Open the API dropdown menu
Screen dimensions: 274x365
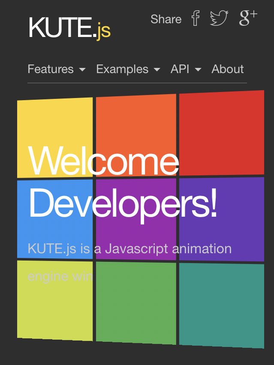coord(186,69)
